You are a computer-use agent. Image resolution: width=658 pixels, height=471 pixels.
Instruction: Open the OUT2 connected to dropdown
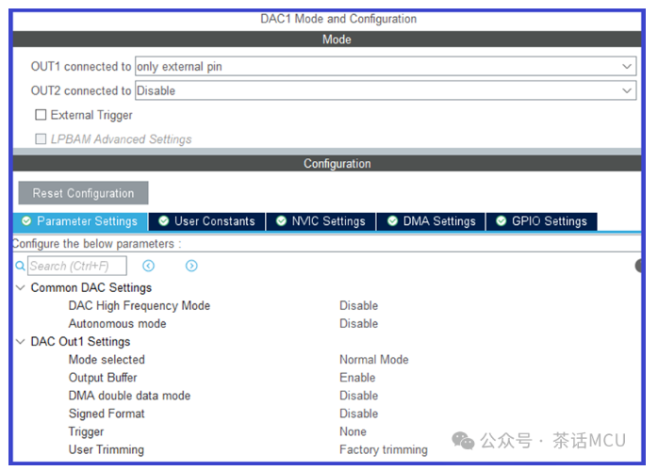click(x=386, y=90)
